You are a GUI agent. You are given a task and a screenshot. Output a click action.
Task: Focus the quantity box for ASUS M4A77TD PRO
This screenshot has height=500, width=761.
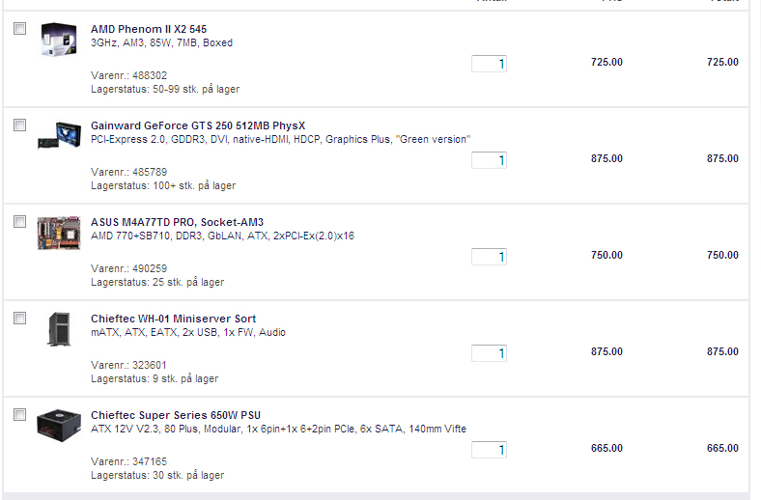(x=489, y=257)
